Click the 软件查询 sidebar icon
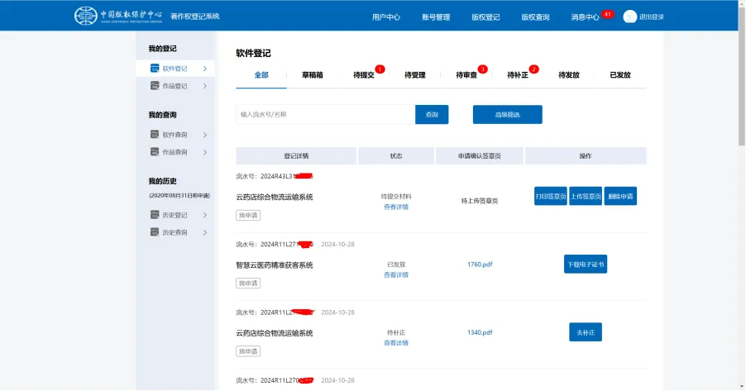This screenshot has height=391, width=746. [x=155, y=135]
